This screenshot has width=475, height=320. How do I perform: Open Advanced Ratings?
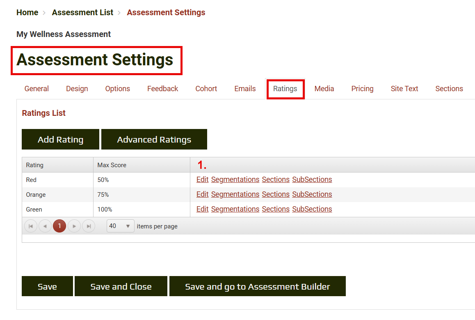point(154,140)
